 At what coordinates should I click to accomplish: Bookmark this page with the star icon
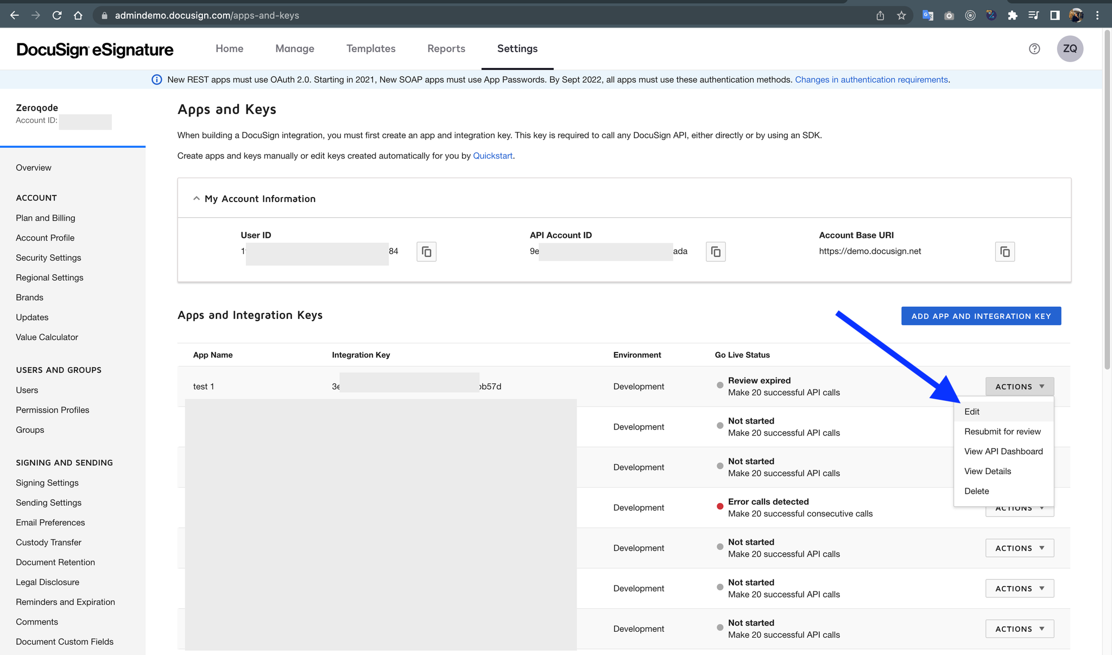901,15
